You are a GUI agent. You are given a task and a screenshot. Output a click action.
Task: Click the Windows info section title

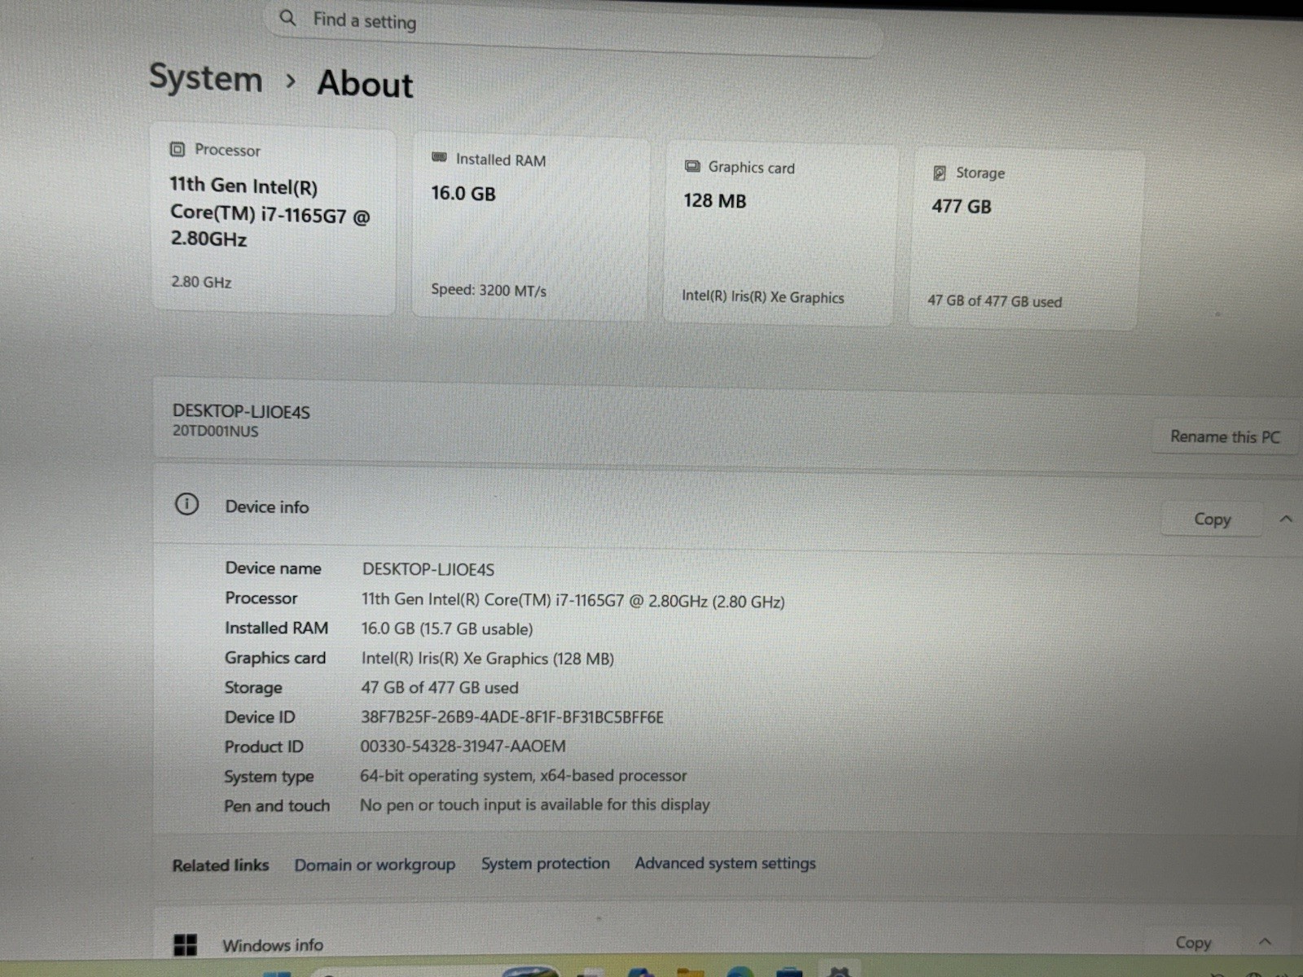tap(273, 944)
